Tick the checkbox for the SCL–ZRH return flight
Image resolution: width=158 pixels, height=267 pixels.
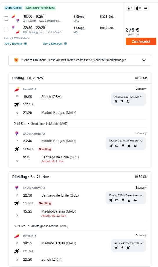click(6, 30)
